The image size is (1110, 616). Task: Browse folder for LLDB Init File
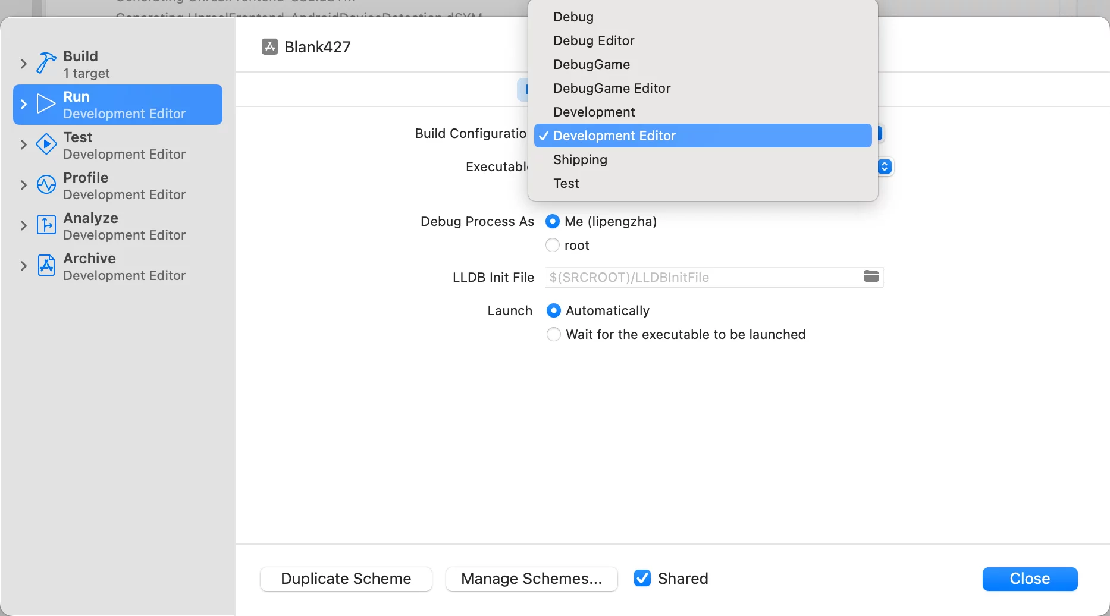[871, 276]
